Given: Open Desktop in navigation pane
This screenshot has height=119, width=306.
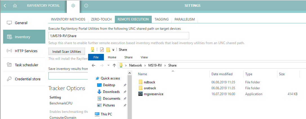Looking at the screenshot, I should [x=109, y=85].
